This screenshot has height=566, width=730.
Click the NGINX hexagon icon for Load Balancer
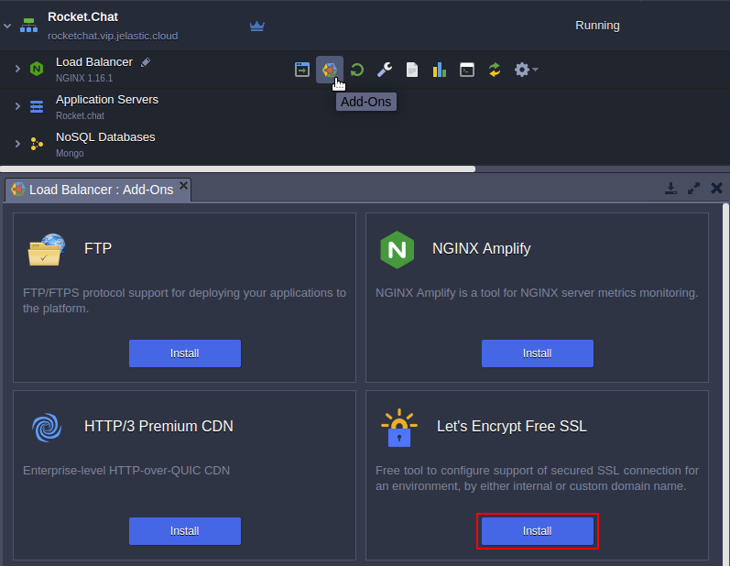pyautogui.click(x=37, y=69)
